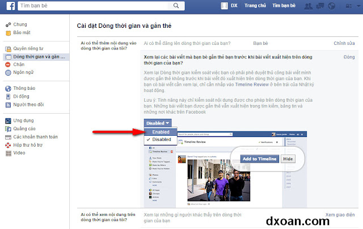The image size is (363, 229).
Task: Open Hộp thư hỗ trợ support inbox
Action: click(x=28, y=145)
